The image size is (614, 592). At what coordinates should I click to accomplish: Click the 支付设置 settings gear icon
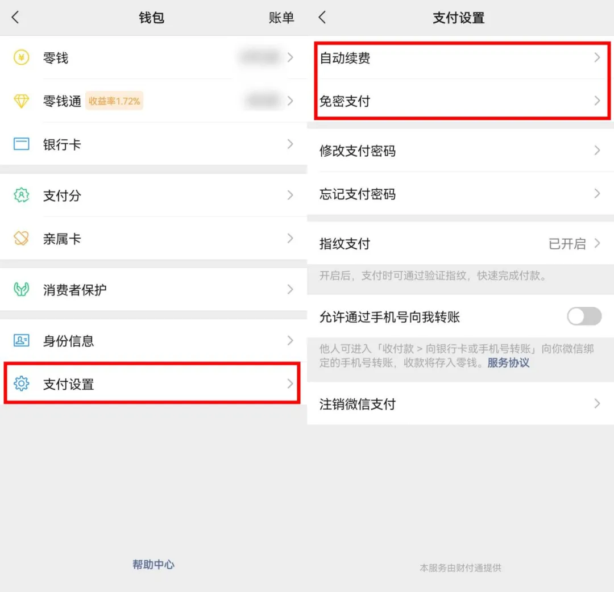pyautogui.click(x=21, y=383)
